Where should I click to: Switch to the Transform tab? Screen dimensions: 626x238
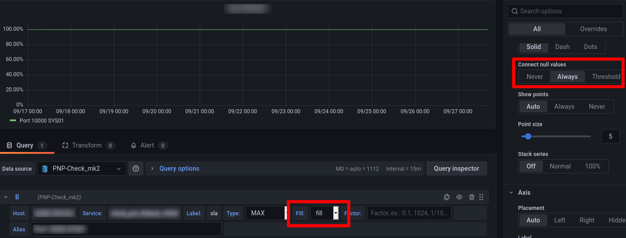[x=88, y=145]
